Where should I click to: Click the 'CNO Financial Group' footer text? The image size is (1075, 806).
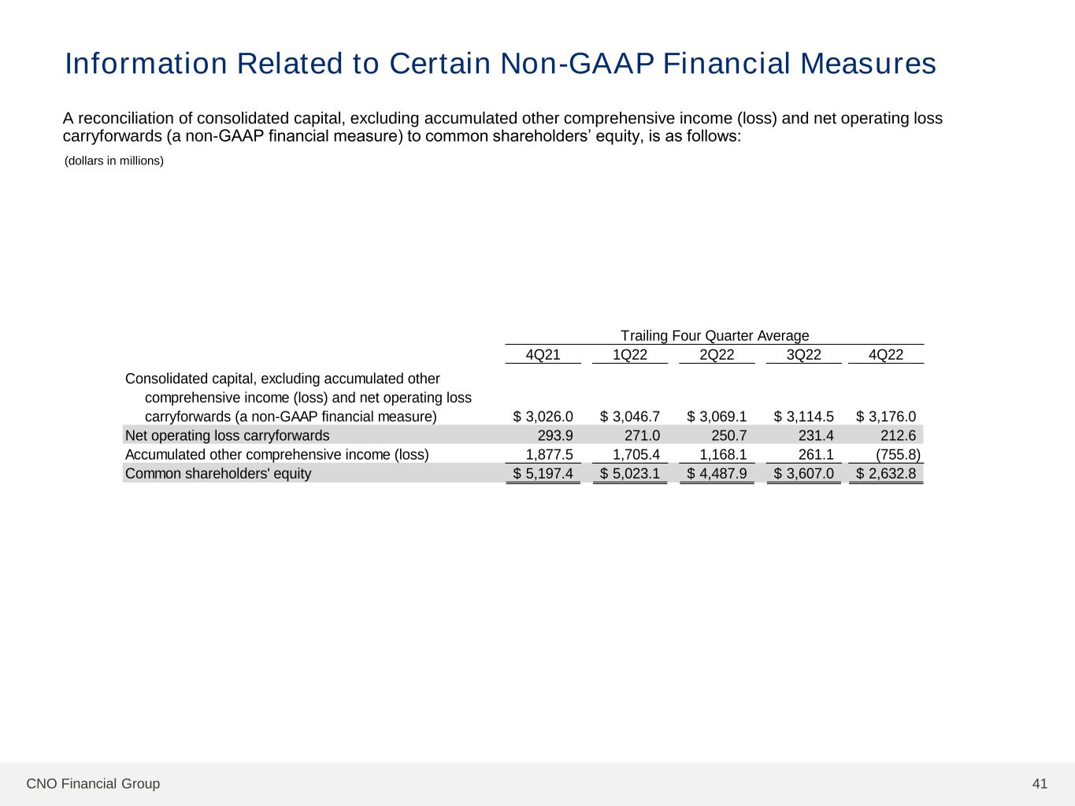93,783
